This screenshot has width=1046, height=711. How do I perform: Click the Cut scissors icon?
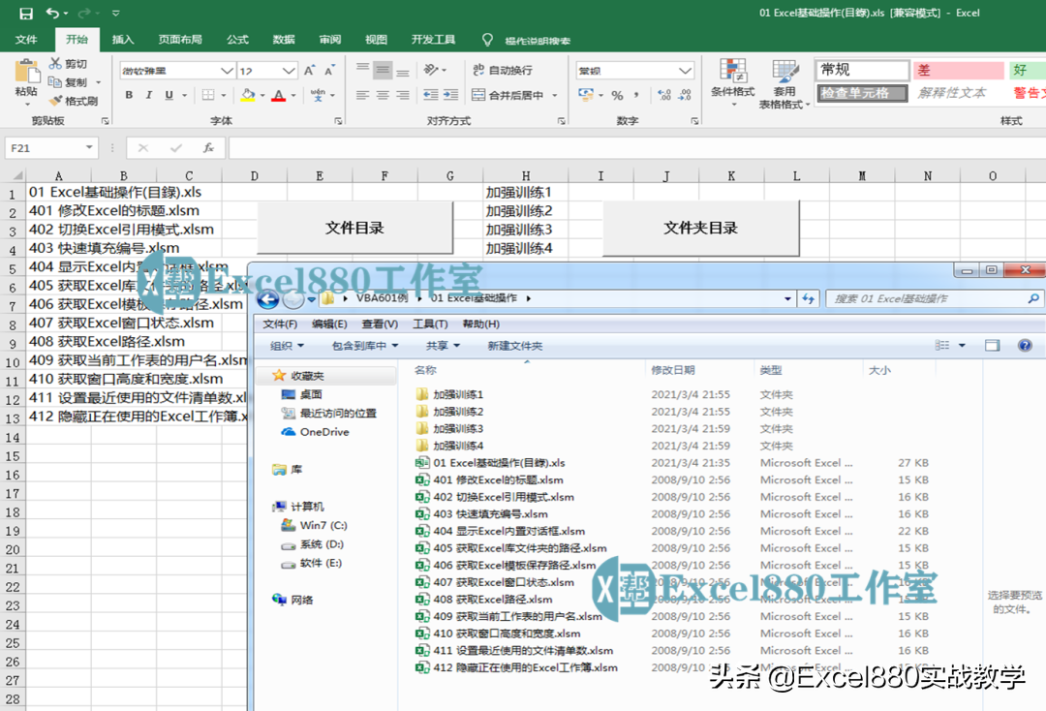click(55, 63)
